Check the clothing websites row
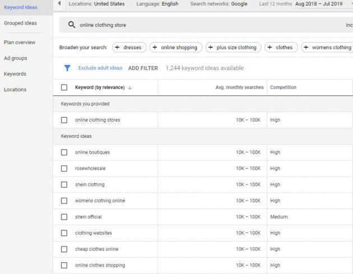The width and height of the screenshot is (353, 274). [64, 233]
